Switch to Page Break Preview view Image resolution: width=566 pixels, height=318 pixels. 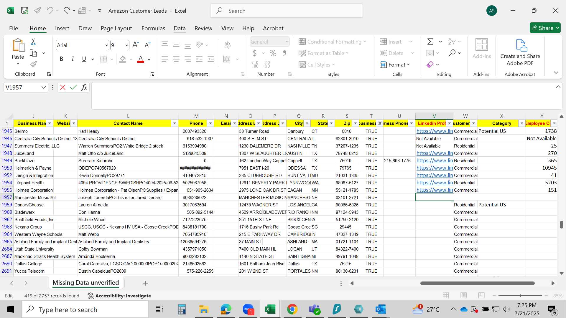(x=481, y=295)
